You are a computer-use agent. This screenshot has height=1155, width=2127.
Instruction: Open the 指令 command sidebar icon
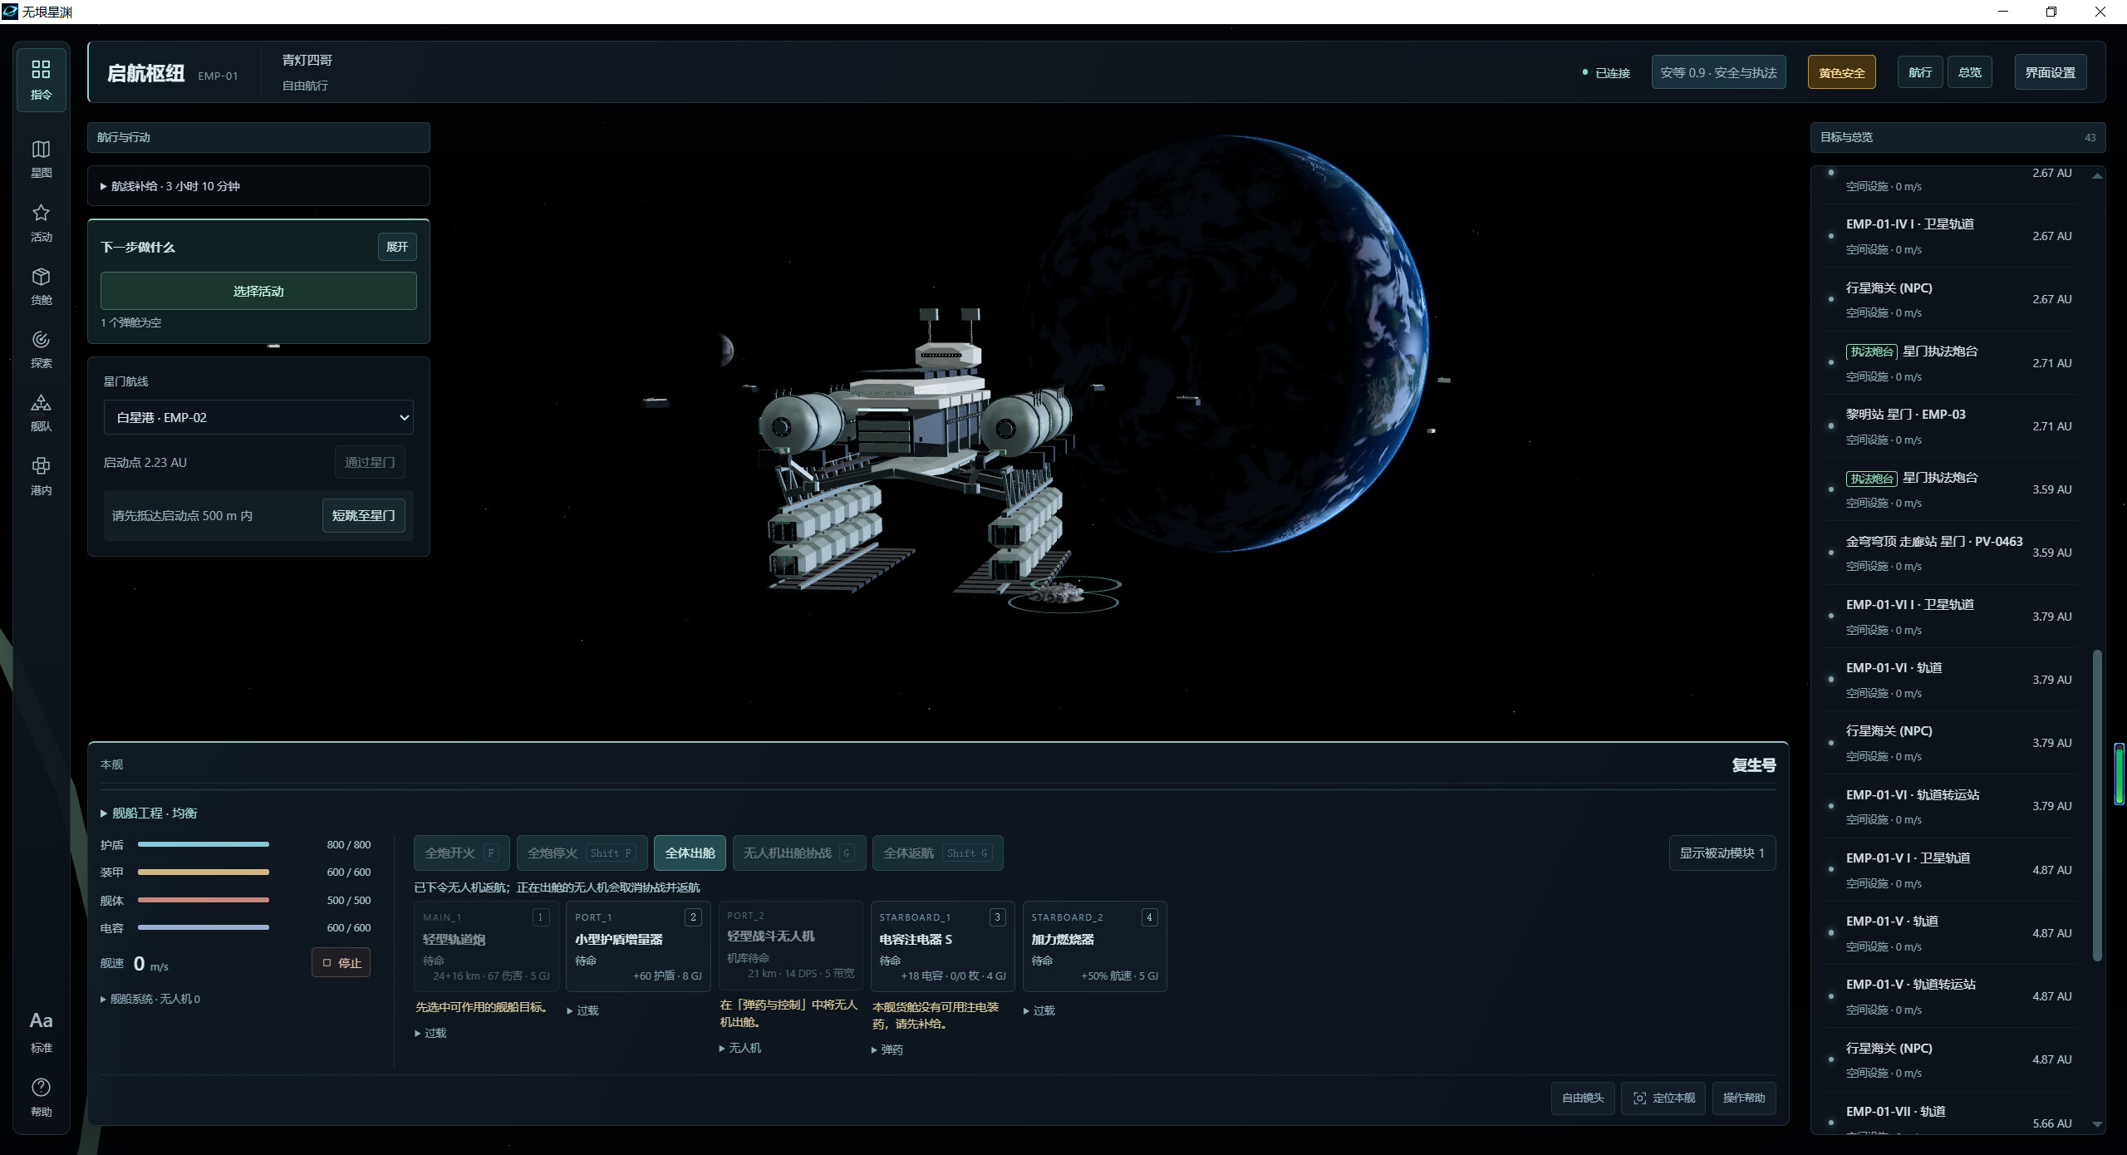click(x=41, y=80)
